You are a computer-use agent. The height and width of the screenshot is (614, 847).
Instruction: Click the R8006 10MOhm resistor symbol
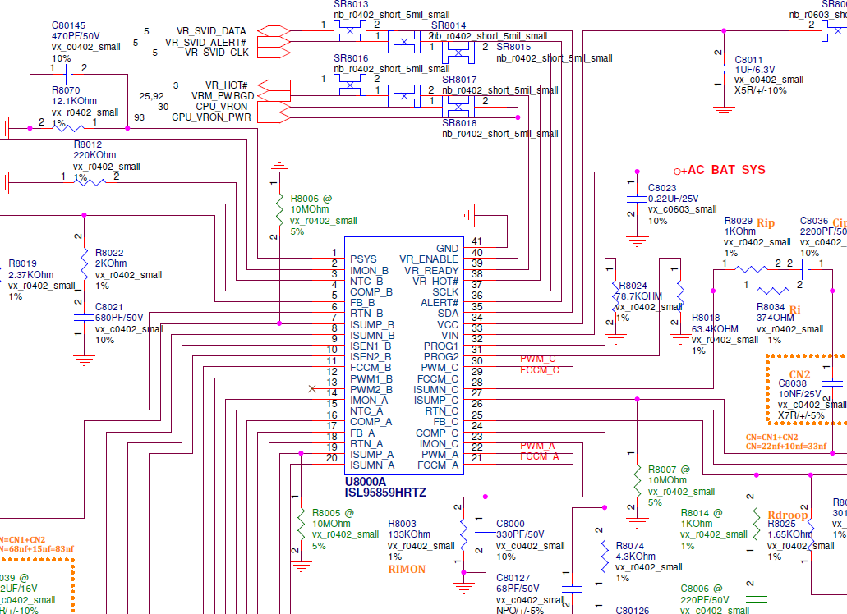[x=279, y=210]
